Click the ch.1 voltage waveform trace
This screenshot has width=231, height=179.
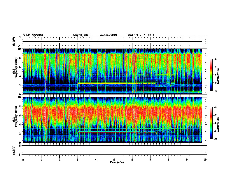coord(113,42)
